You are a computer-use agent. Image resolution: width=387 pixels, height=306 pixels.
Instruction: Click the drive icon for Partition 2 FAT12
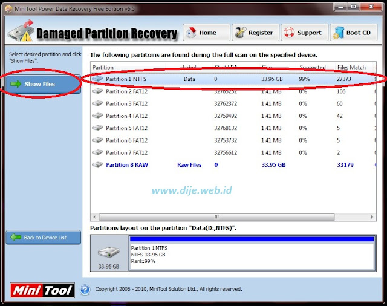pyautogui.click(x=97, y=91)
